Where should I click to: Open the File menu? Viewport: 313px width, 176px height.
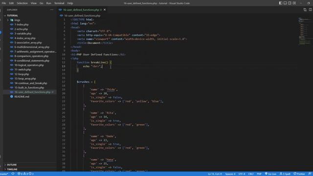point(4,3)
